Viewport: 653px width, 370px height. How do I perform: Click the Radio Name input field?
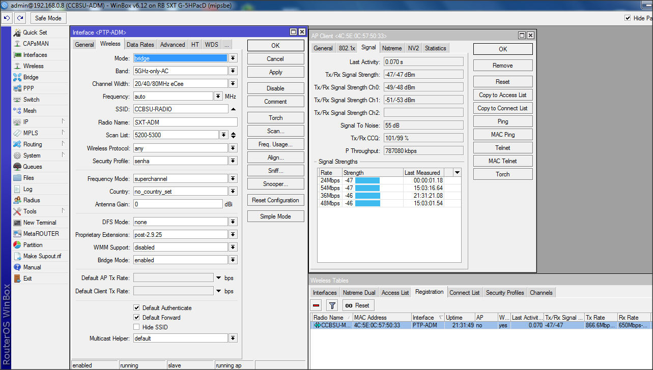click(x=185, y=122)
